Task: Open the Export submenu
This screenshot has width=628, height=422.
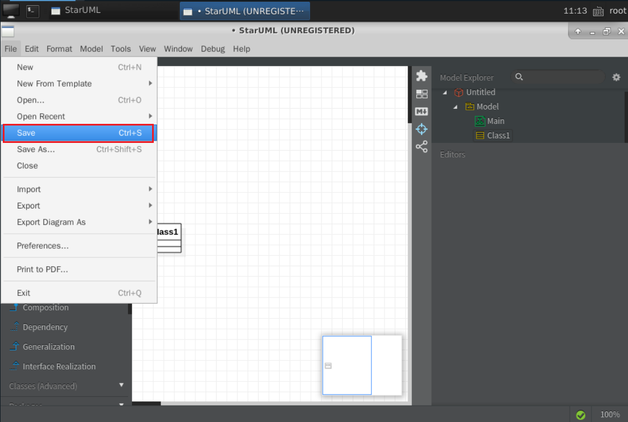Action: (79, 206)
